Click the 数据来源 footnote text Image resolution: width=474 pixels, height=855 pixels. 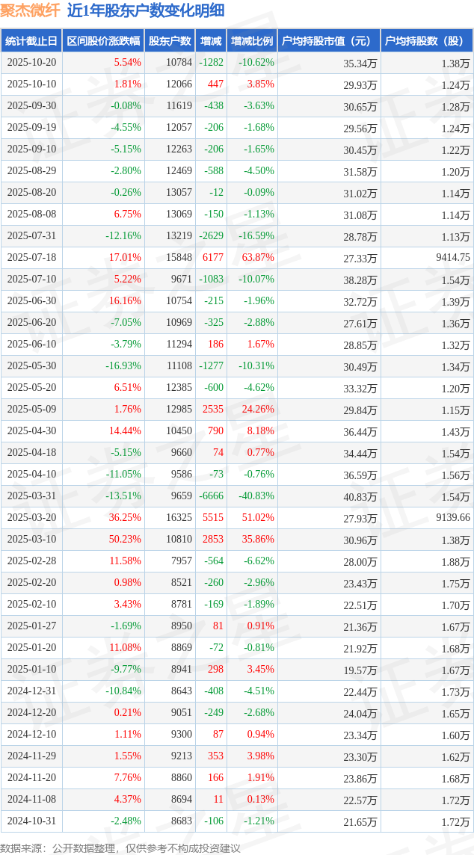coord(120,848)
